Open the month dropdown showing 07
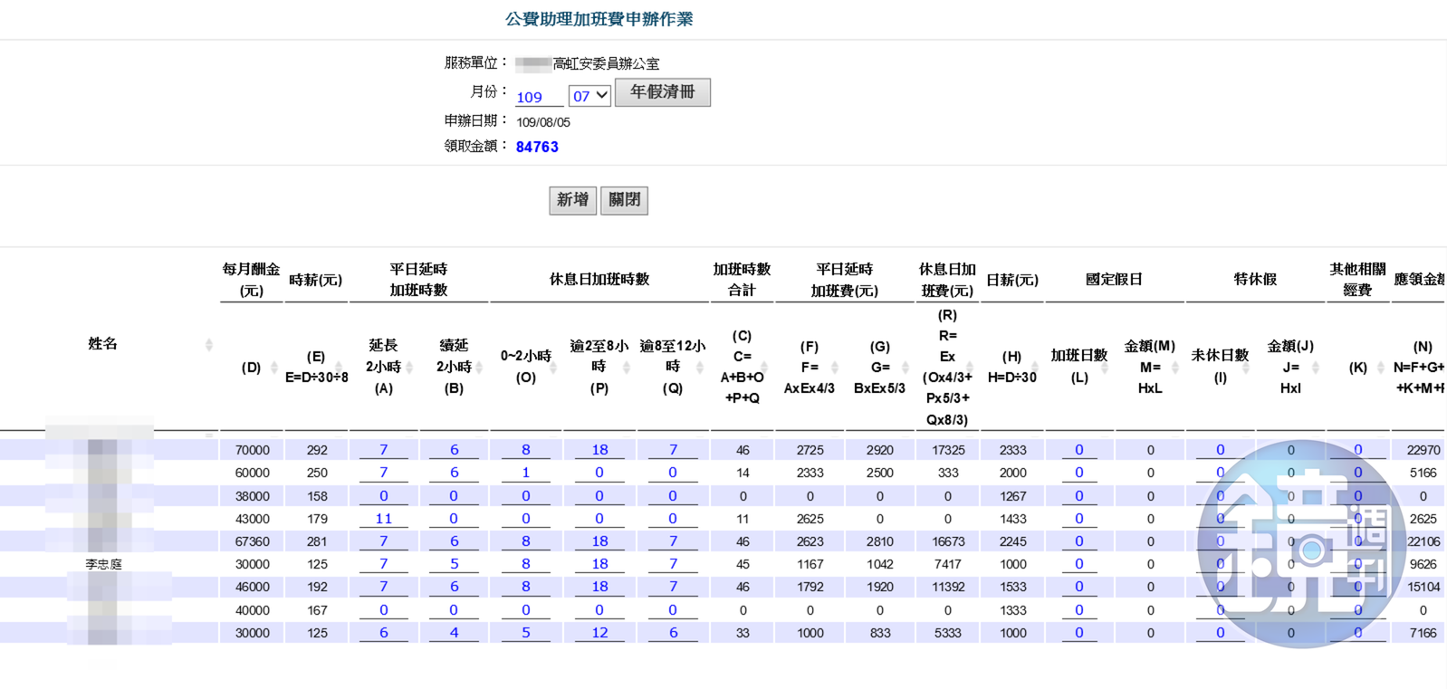The height and width of the screenshot is (689, 1447). [589, 95]
